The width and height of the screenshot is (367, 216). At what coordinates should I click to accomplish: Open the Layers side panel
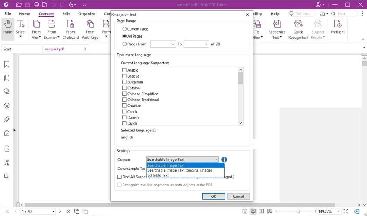pyautogui.click(x=7, y=106)
